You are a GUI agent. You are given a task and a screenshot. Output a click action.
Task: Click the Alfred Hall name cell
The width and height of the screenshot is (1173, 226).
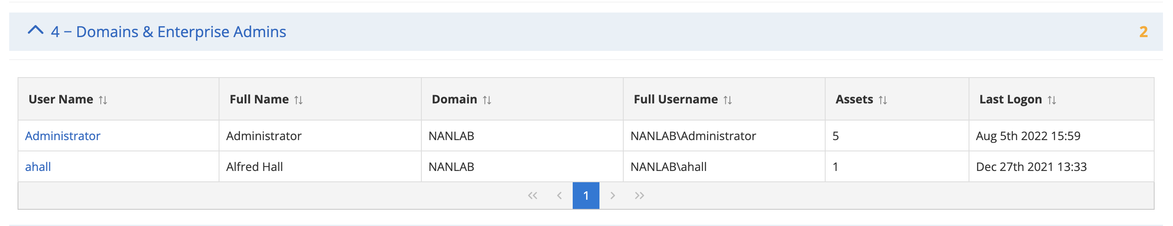point(254,166)
